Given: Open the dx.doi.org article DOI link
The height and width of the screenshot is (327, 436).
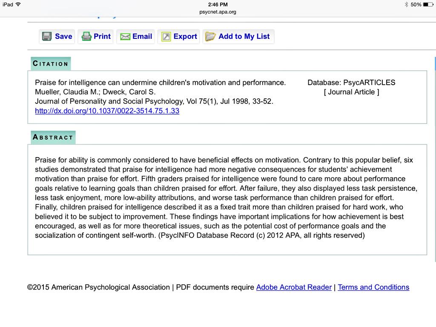Looking at the screenshot, I should (x=107, y=111).
